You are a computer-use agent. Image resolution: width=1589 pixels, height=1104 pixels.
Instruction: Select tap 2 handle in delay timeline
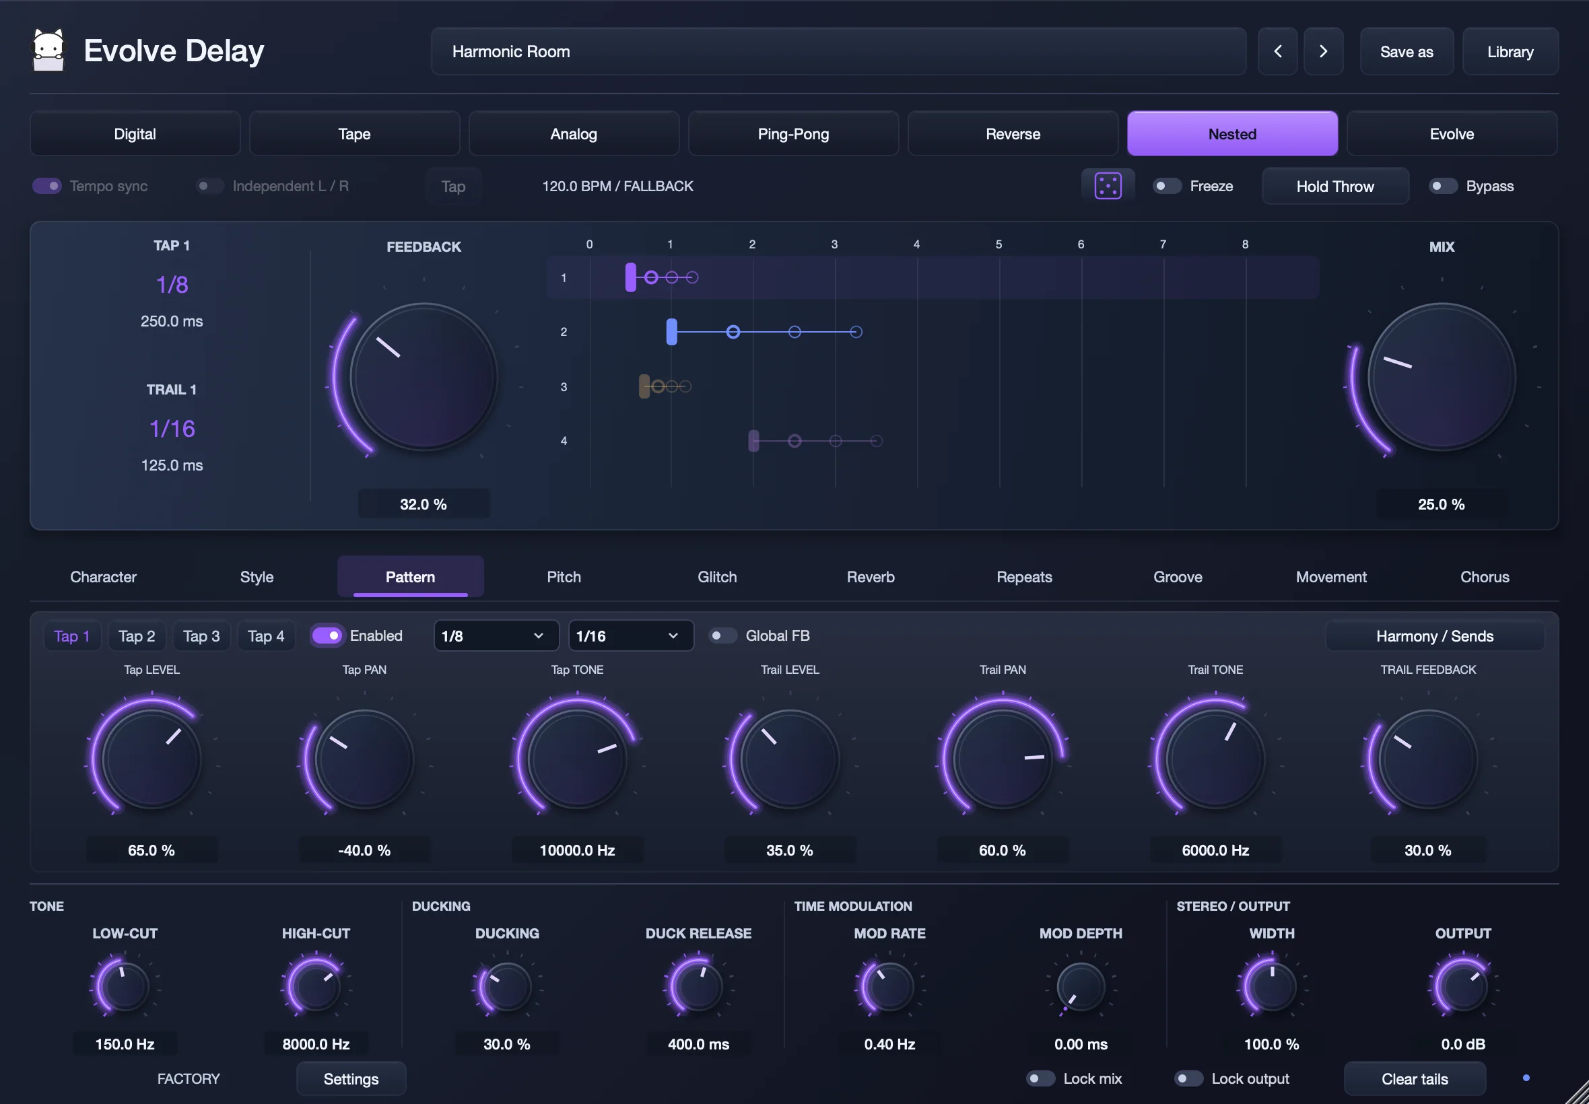[671, 332]
